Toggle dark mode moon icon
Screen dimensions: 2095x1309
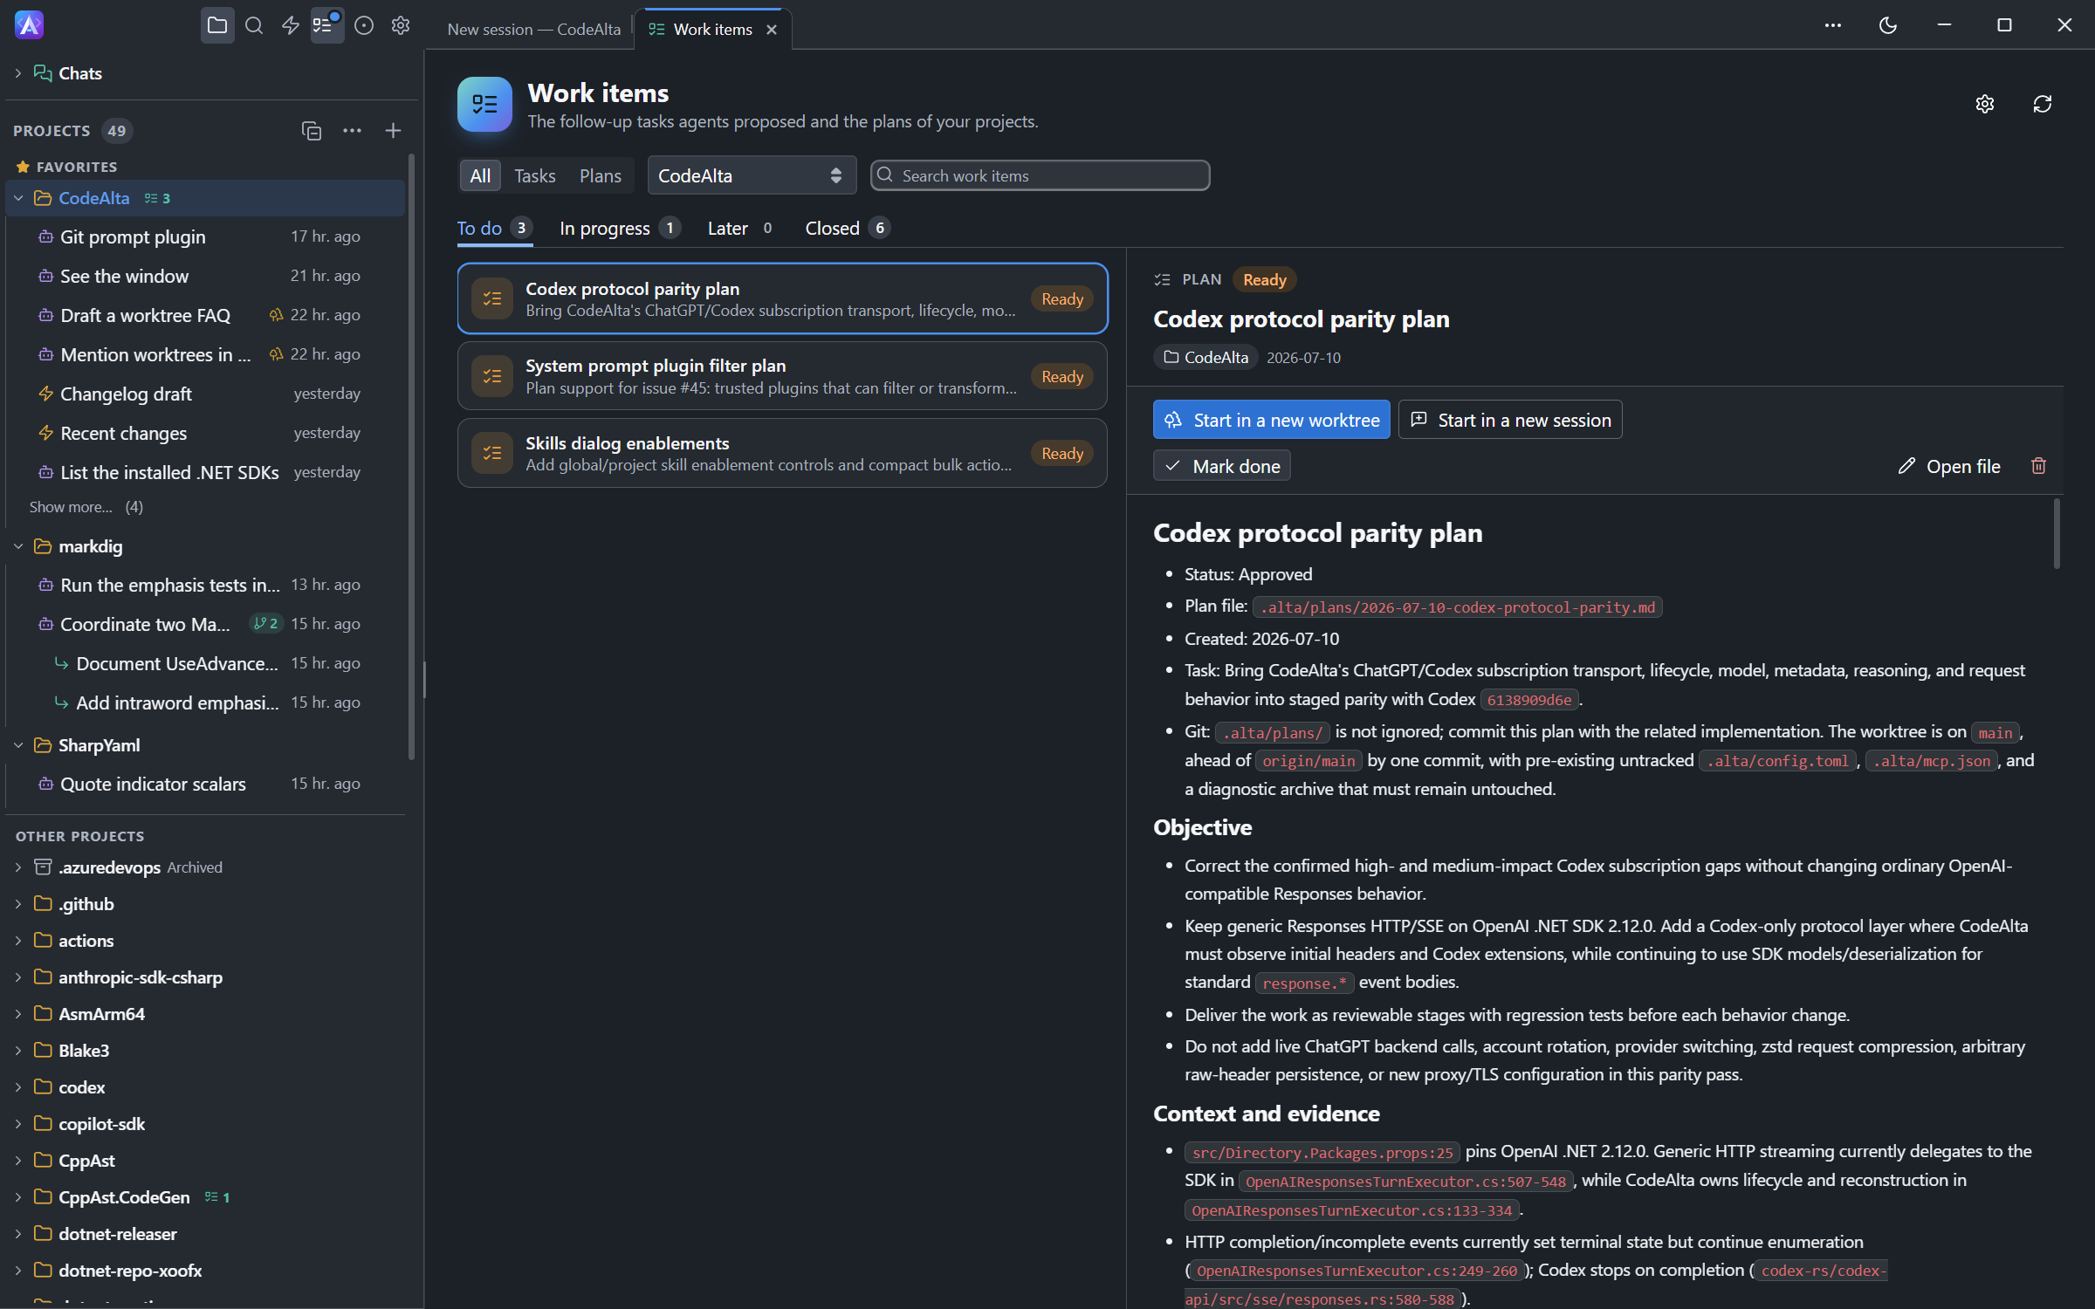1887,25
